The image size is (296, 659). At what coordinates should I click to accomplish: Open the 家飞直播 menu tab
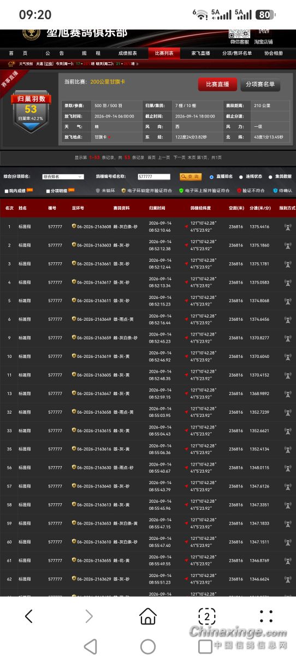[x=200, y=54]
